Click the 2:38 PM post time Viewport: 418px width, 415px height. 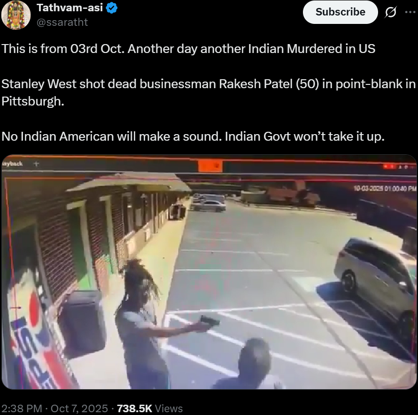point(22,408)
